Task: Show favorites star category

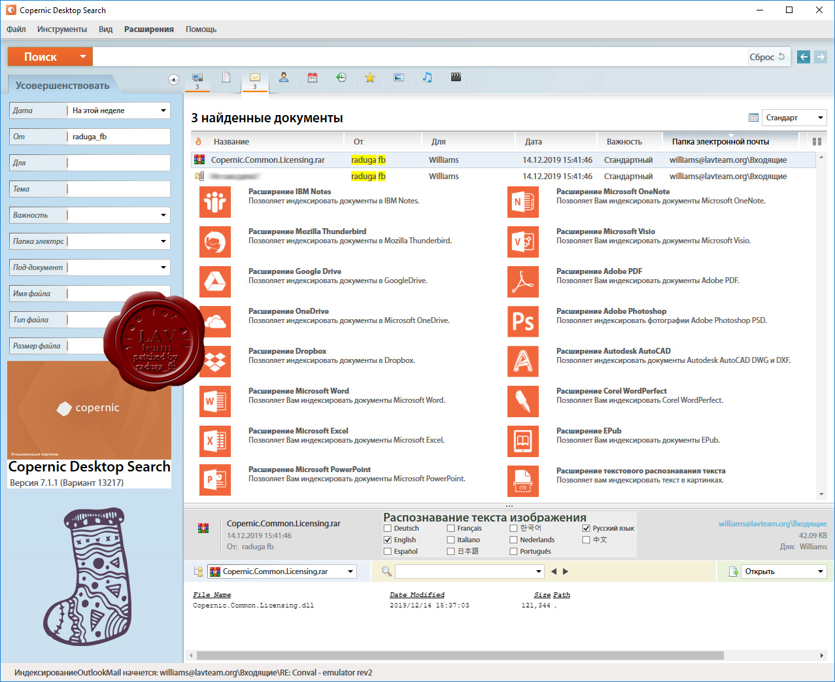Action: pos(370,78)
